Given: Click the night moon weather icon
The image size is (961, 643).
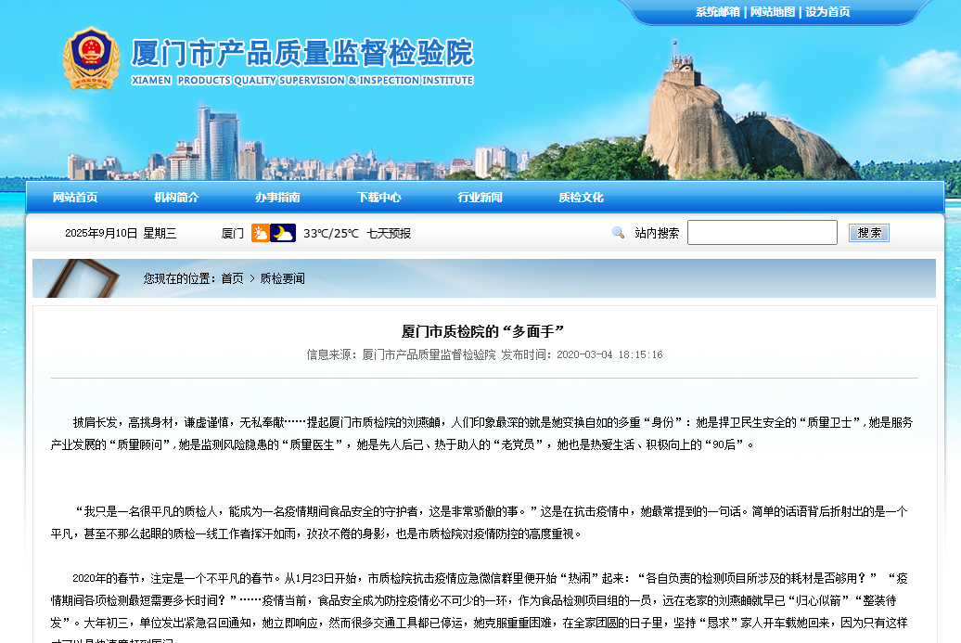Looking at the screenshot, I should tap(283, 233).
